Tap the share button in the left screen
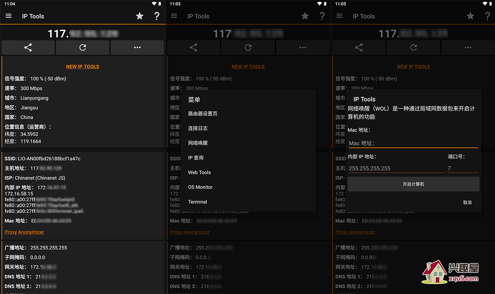Image resolution: width=495 pixels, height=294 pixels. (28, 47)
